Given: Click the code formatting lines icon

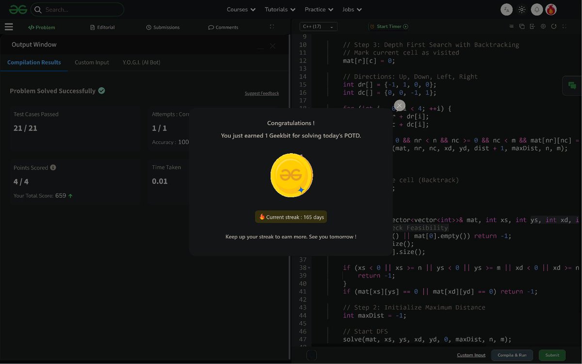Looking at the screenshot, I should click(511, 27).
